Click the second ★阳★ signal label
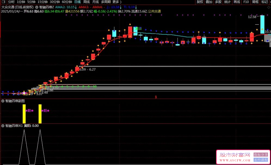The width and height of the screenshot is (271, 165). click(45, 111)
